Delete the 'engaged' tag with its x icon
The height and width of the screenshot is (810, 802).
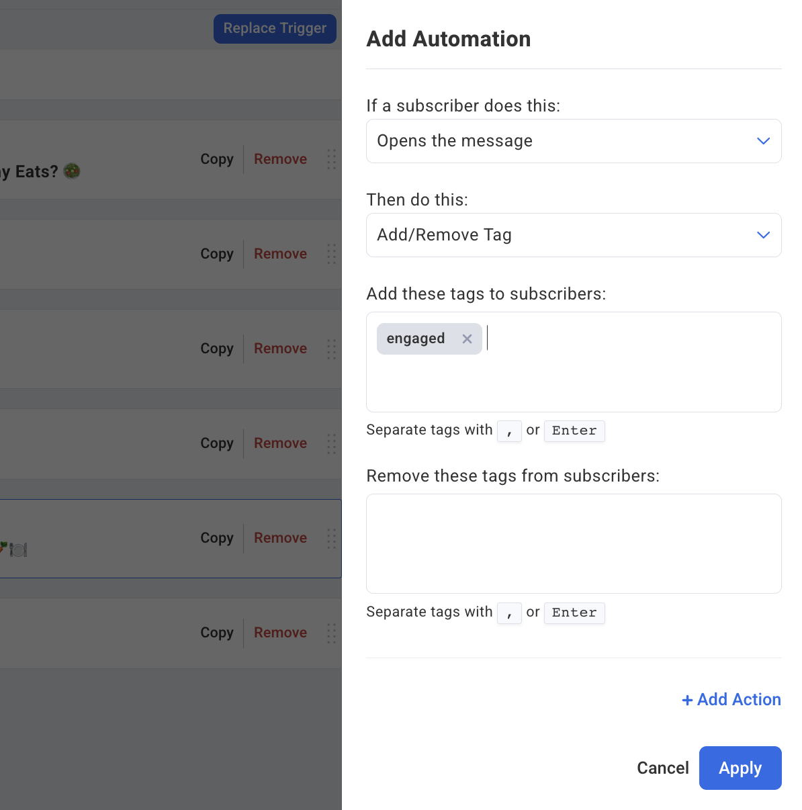click(467, 339)
